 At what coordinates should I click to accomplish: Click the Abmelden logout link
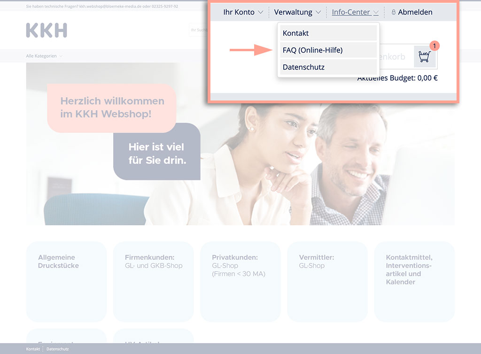415,12
